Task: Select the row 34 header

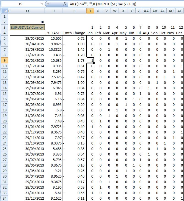Action: 4,198
